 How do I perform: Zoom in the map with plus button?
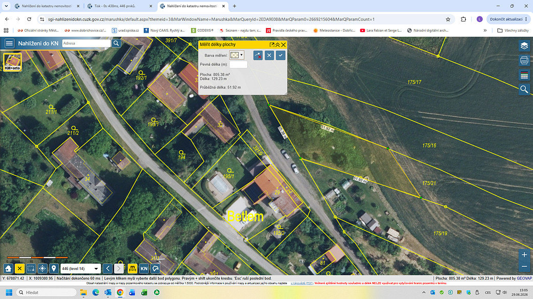coord(524,255)
